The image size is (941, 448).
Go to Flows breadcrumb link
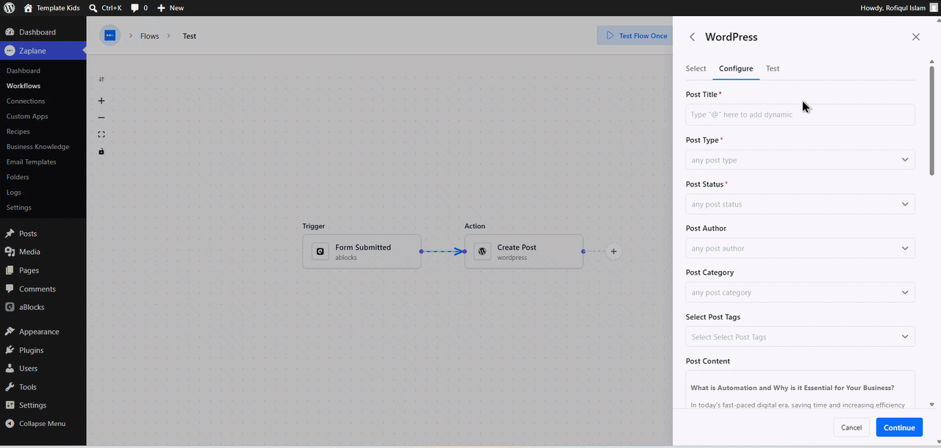[x=150, y=36]
